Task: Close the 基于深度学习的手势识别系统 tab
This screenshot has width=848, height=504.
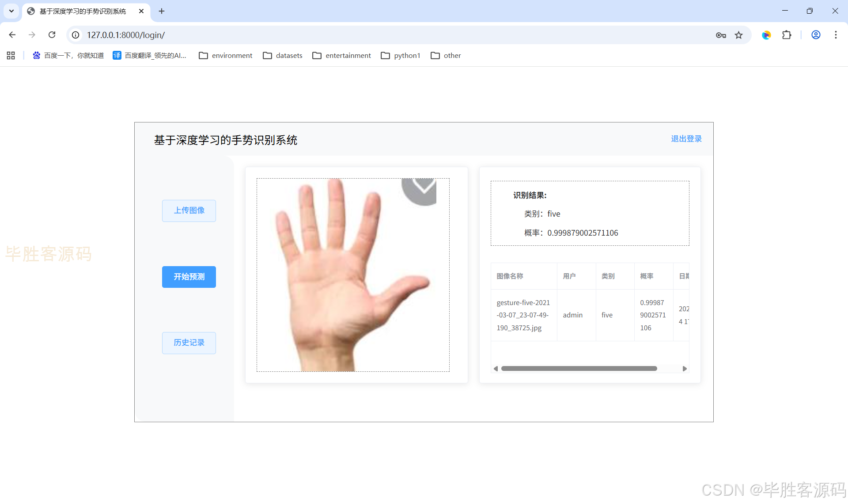Action: [x=141, y=11]
